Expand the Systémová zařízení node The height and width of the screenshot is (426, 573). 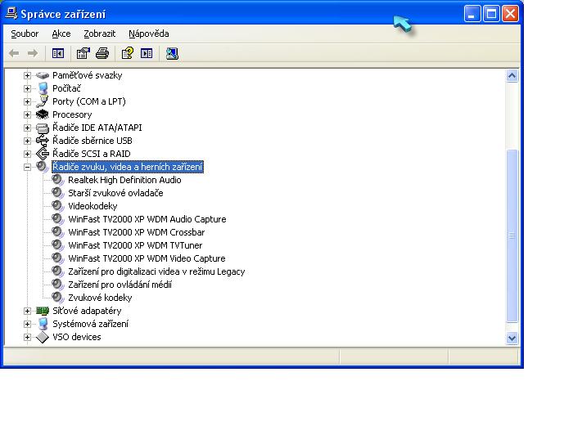27,324
